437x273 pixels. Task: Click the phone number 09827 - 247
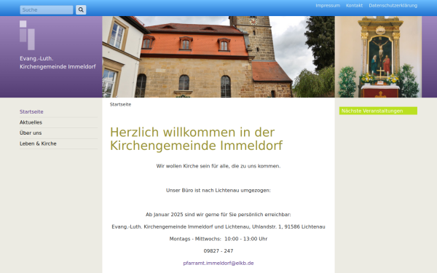tap(219, 251)
